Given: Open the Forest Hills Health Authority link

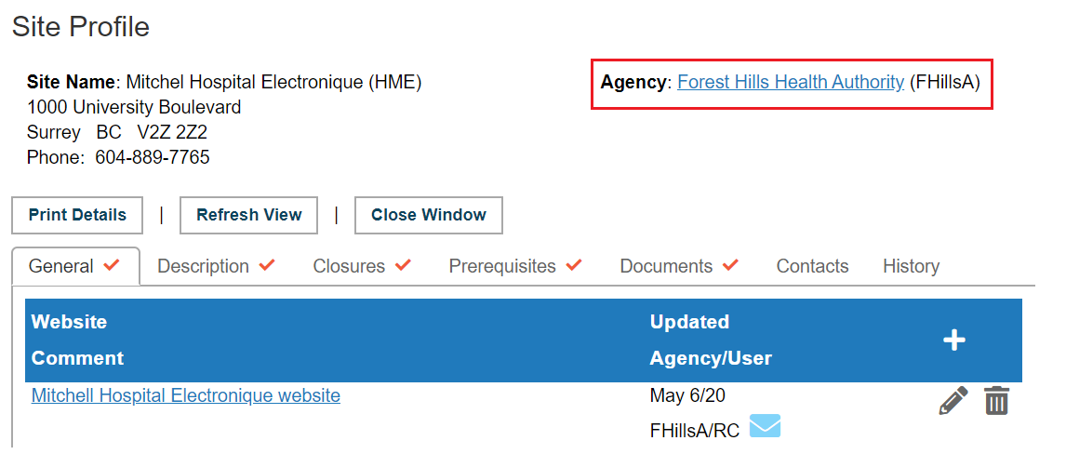Looking at the screenshot, I should click(x=791, y=82).
